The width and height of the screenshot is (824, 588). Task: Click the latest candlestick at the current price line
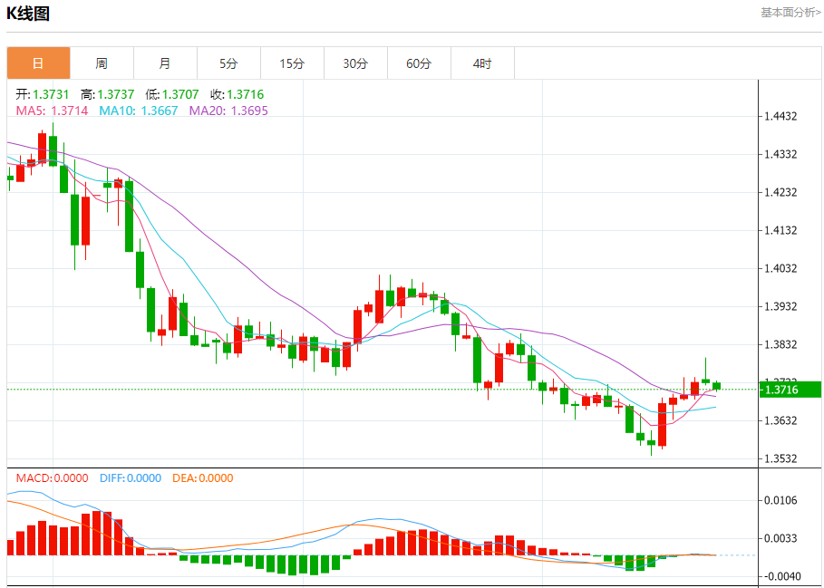click(x=716, y=386)
